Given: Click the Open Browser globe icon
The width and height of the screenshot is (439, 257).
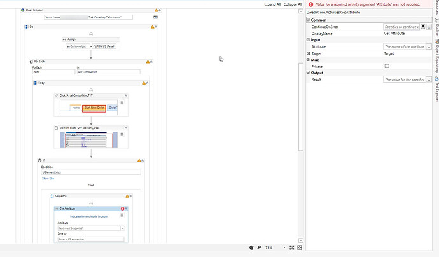Looking at the screenshot, I should tap(22, 10).
